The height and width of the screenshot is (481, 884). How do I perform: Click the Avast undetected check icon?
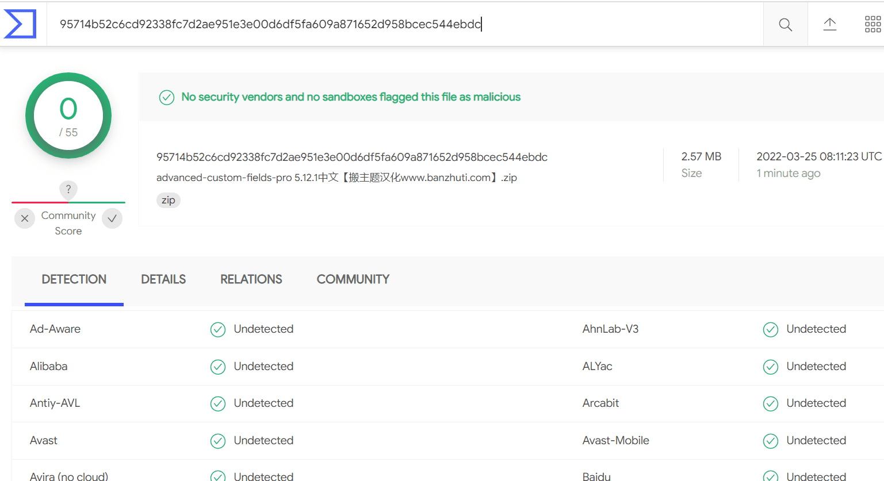coord(218,441)
